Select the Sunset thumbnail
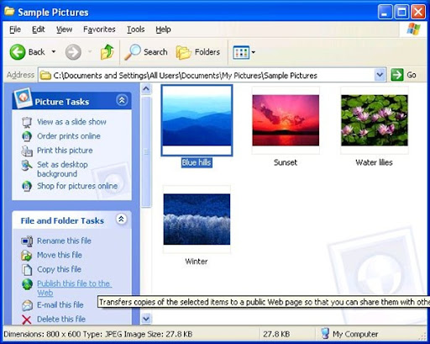The width and height of the screenshot is (430, 344). (286, 120)
